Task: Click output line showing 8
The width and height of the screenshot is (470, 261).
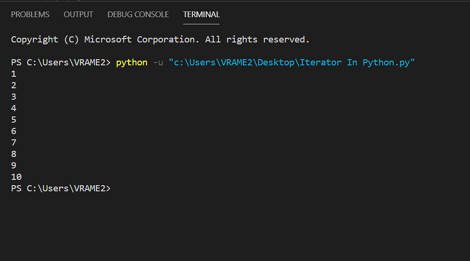Action: (x=13, y=154)
